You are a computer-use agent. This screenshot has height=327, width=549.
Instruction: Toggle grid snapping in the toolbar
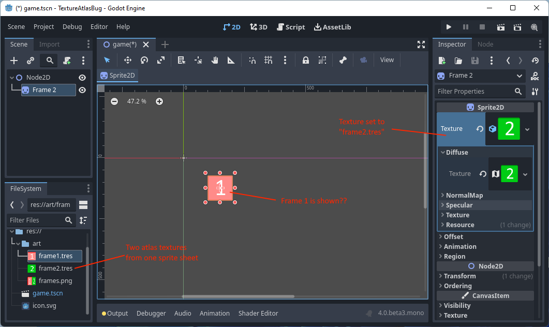(269, 60)
